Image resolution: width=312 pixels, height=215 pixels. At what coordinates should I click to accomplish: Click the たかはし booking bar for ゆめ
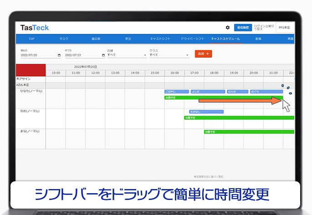[x=206, y=112]
